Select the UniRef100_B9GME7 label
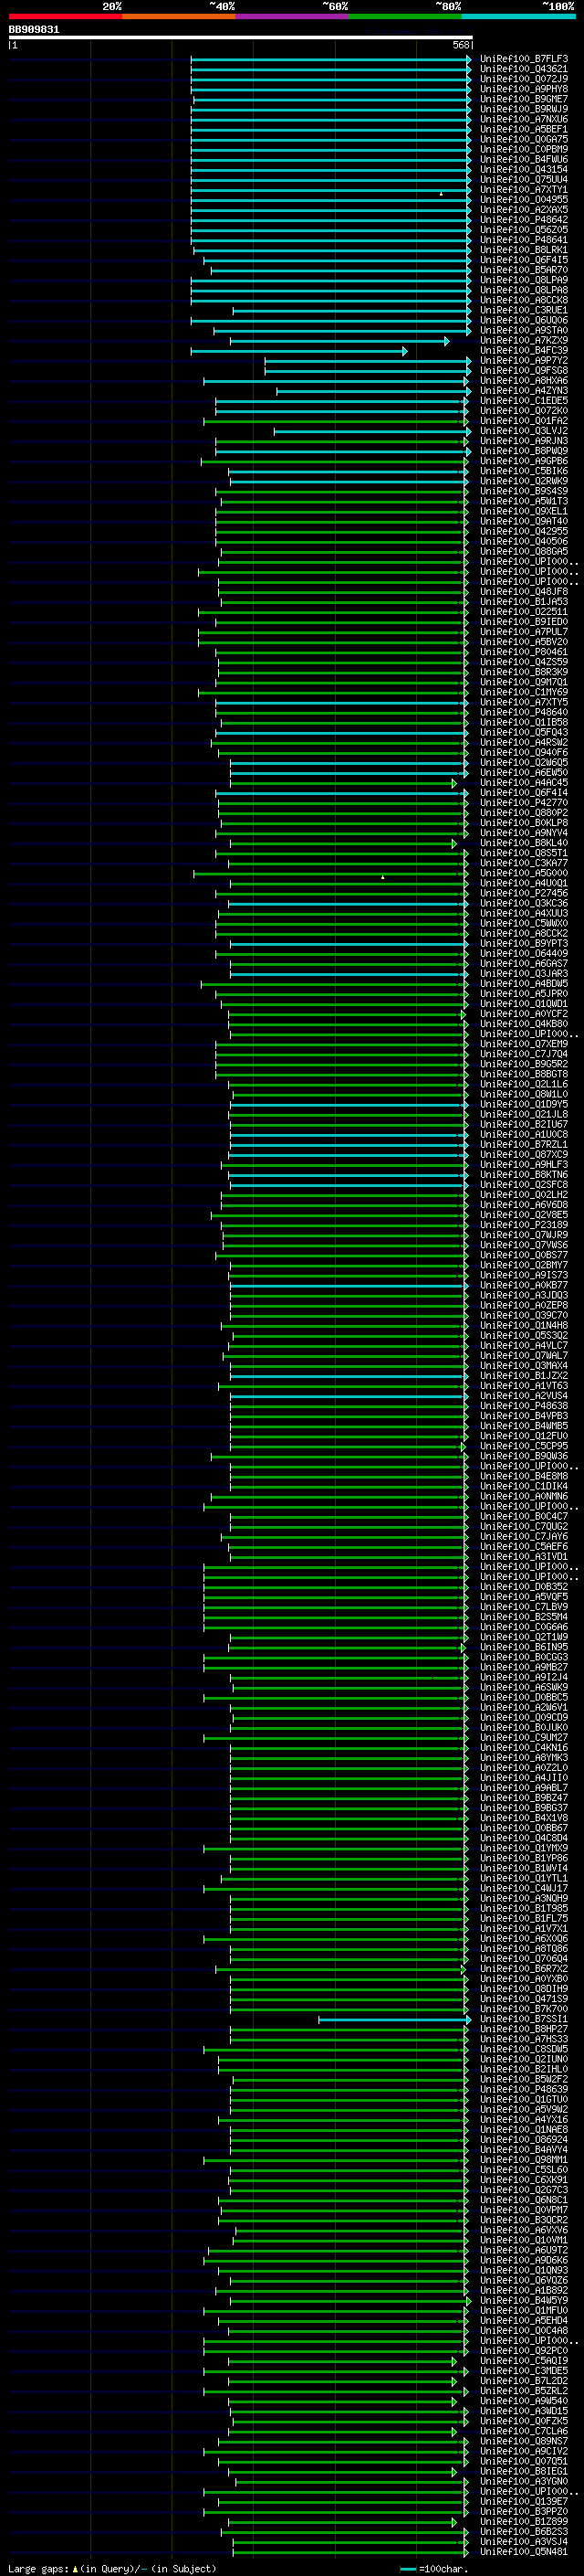 coord(523,99)
